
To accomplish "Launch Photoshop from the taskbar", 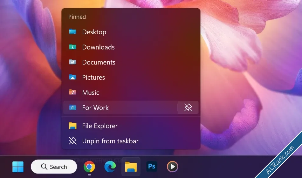I will [152, 167].
